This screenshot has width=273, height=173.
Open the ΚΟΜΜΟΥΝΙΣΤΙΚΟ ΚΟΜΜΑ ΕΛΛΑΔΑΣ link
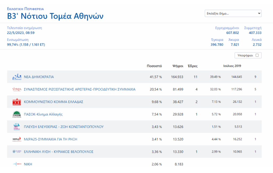54,102
